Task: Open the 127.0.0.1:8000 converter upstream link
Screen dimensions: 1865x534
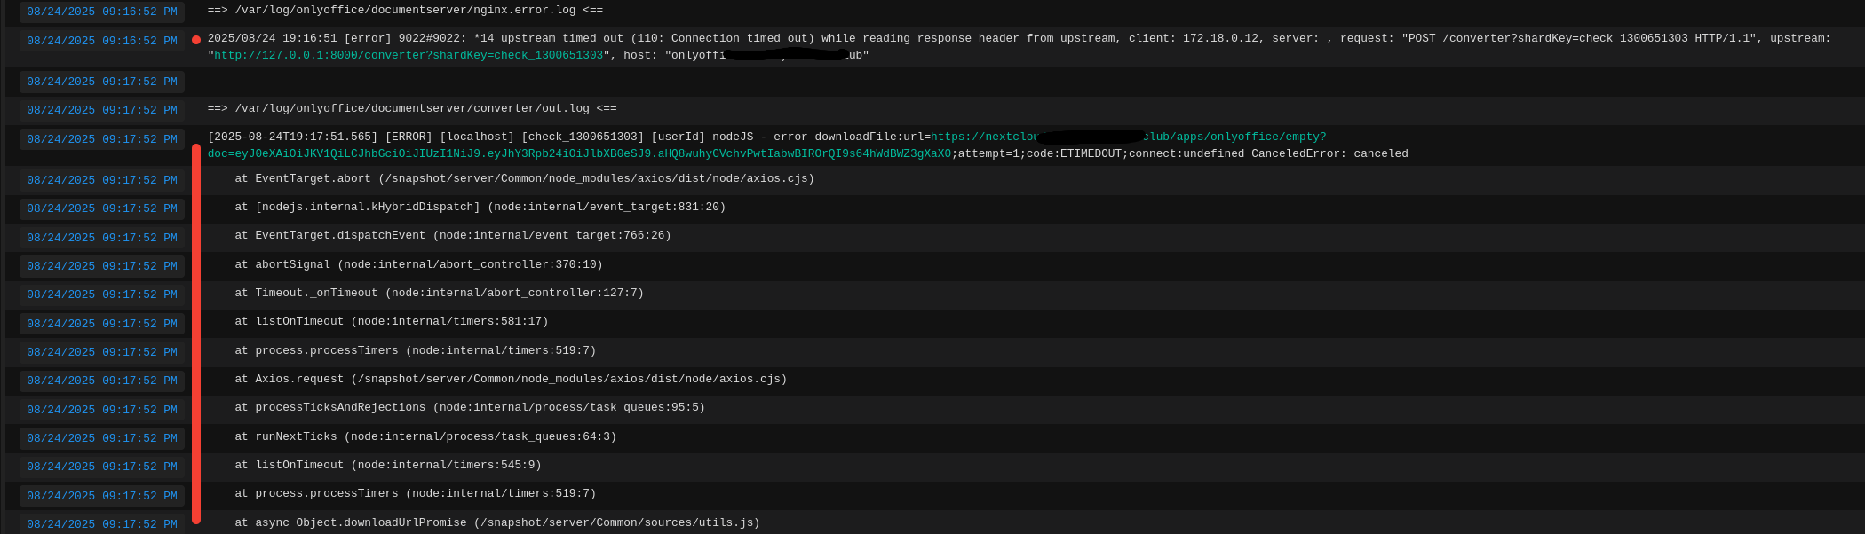Action: click(x=409, y=55)
